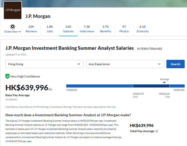Screen dimensions: 187x146
Task: Open the Any Experience dropdown
Action: click(125, 64)
